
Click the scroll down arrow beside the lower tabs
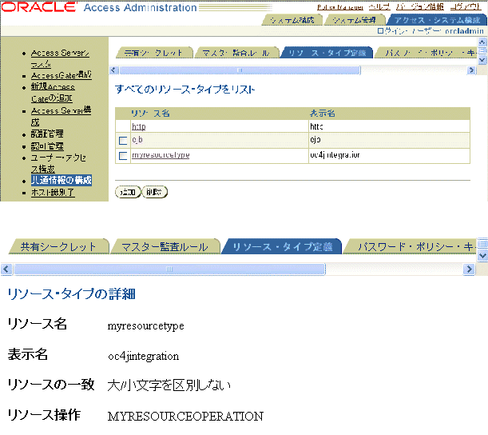[x=482, y=256]
